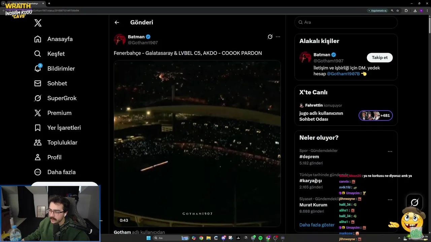
Task: Open the @Gotham1907B backup account link
Action: pos(343,74)
